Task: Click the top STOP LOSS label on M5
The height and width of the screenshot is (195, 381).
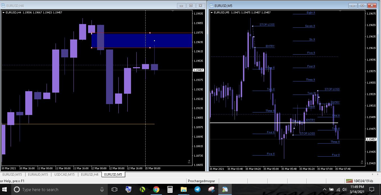Action: [267, 25]
